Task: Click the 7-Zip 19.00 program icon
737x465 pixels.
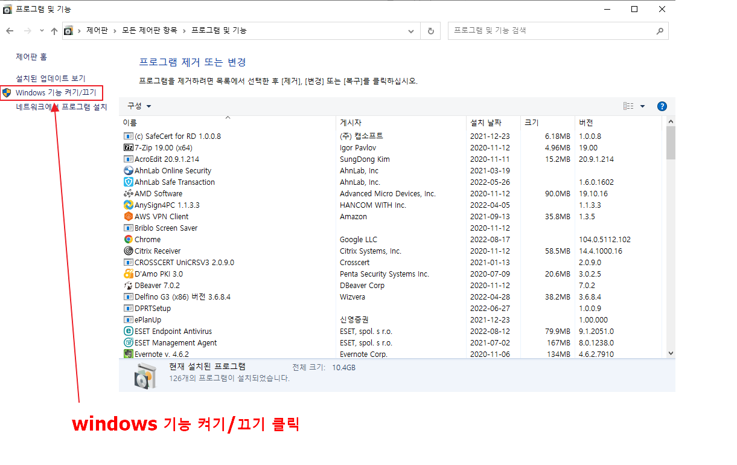Action: tap(128, 147)
